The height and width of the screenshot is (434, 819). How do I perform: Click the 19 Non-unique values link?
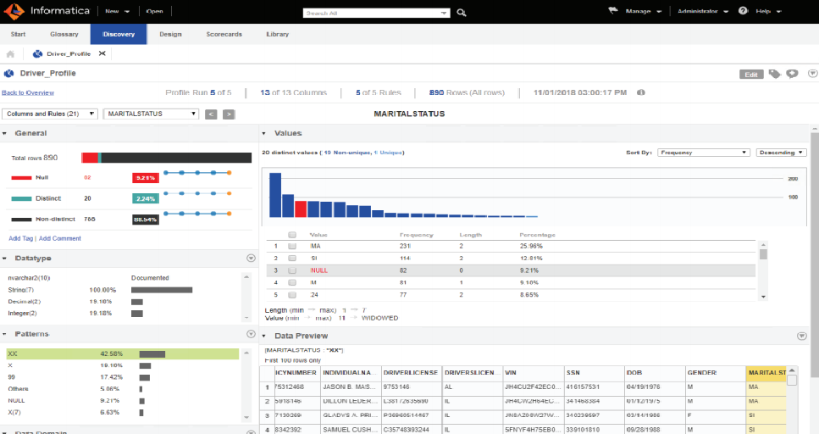point(347,153)
